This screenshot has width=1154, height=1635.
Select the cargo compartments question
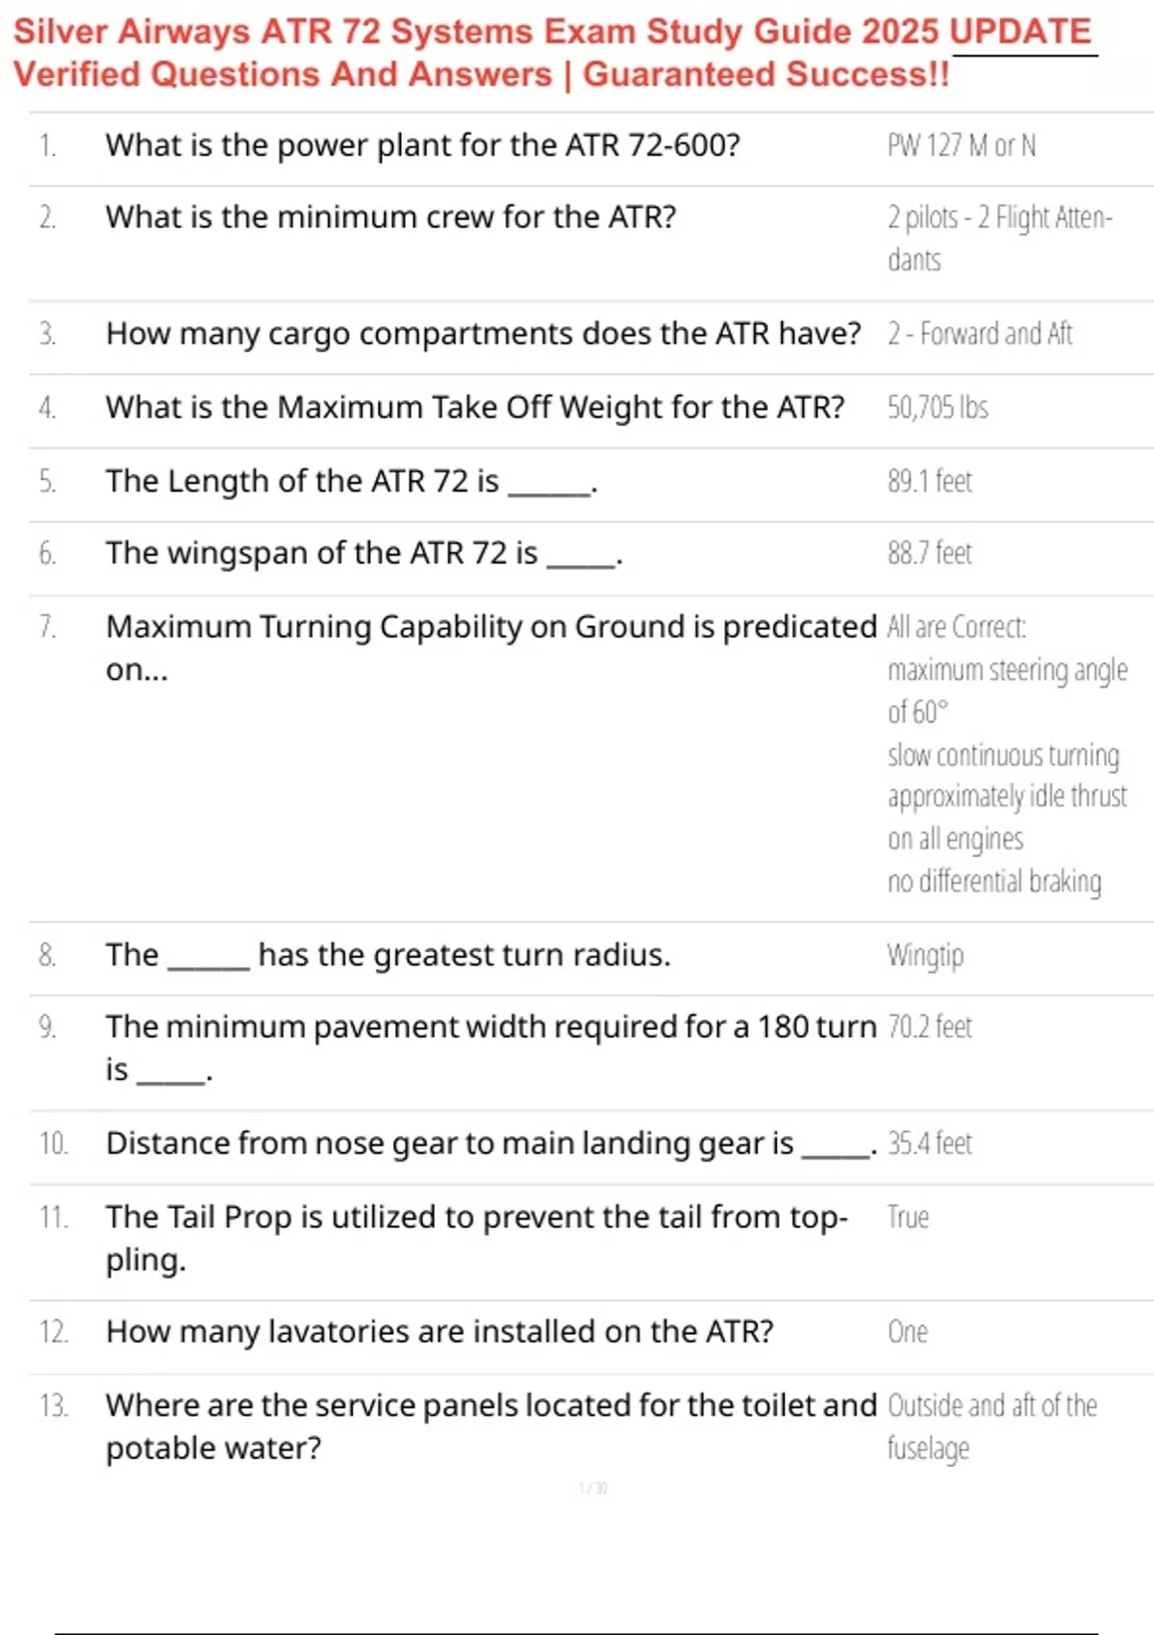(484, 334)
